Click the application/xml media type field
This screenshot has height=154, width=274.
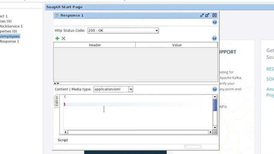pos(111,89)
